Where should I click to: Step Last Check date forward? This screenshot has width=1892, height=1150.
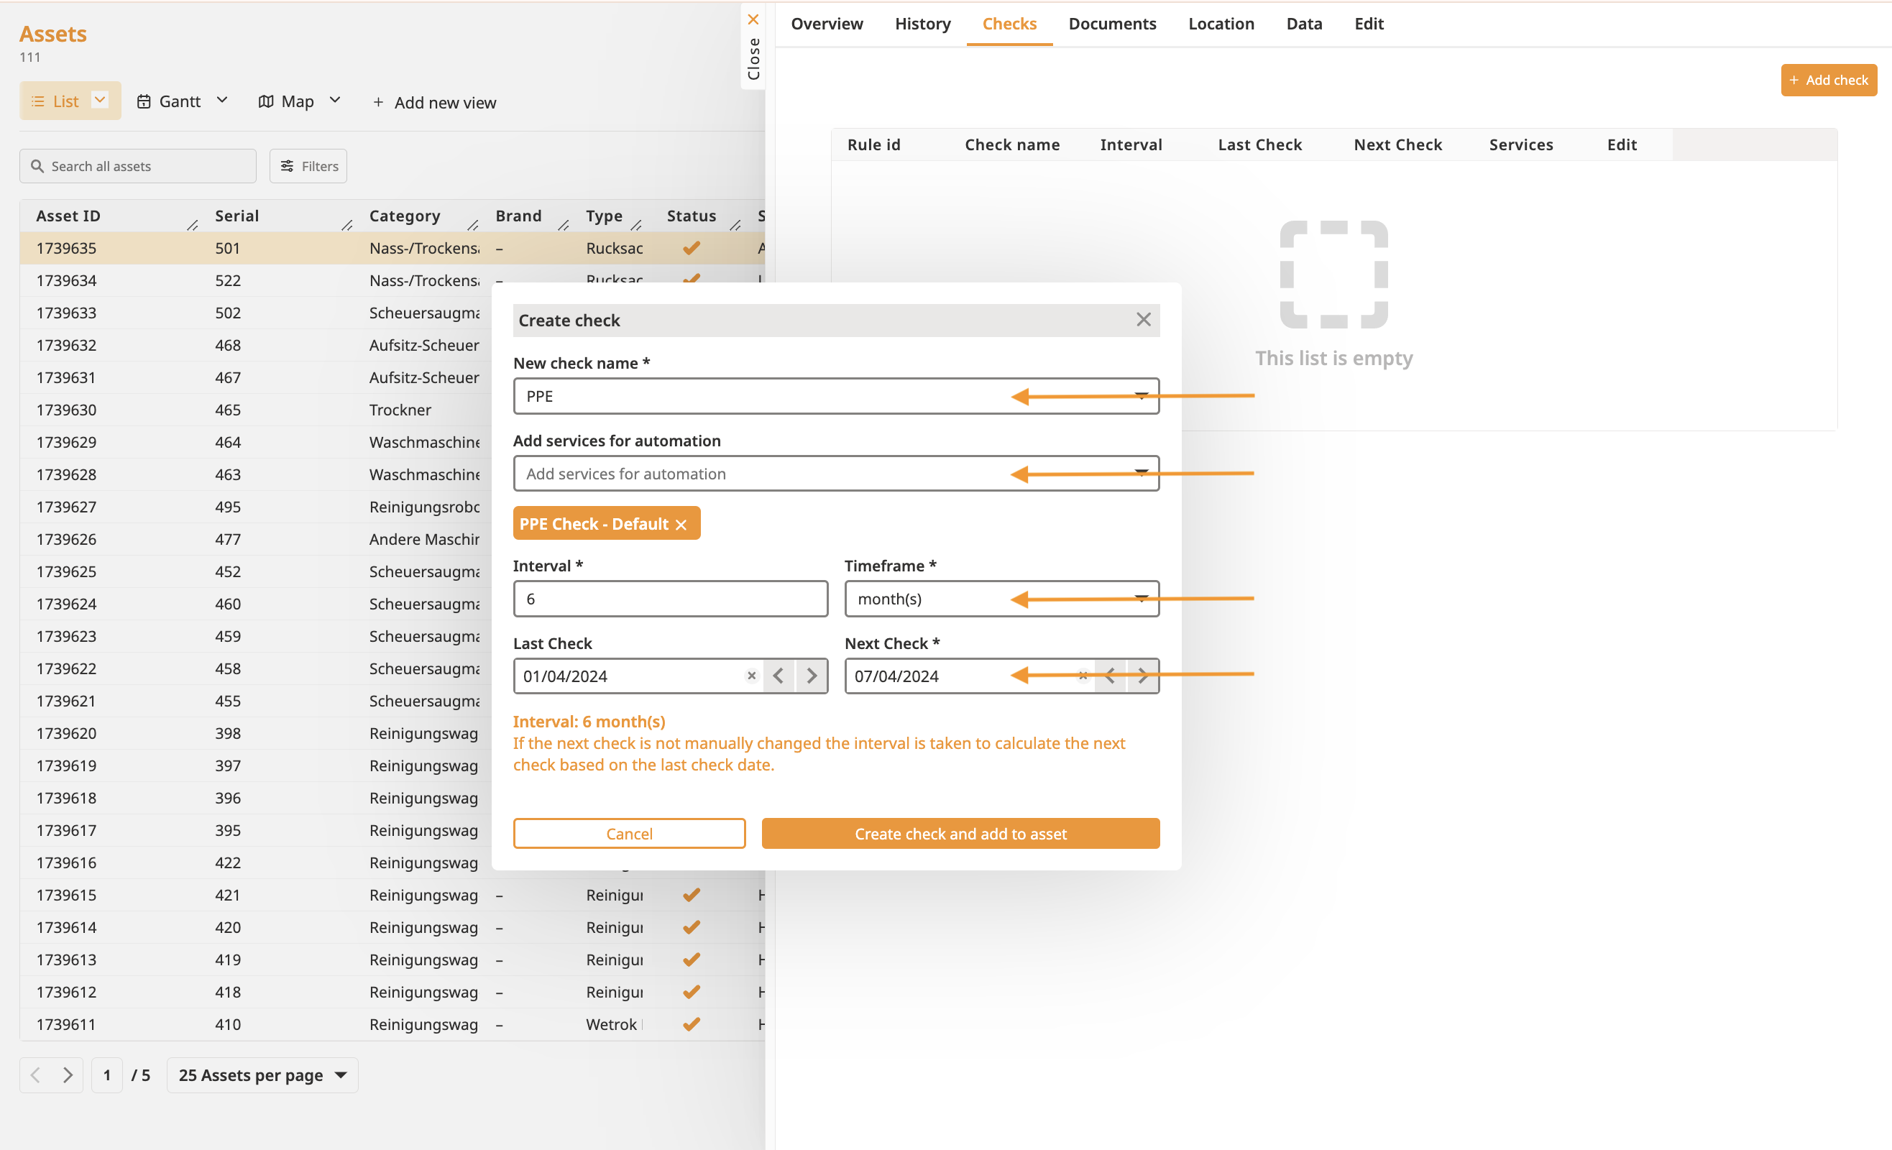[812, 676]
